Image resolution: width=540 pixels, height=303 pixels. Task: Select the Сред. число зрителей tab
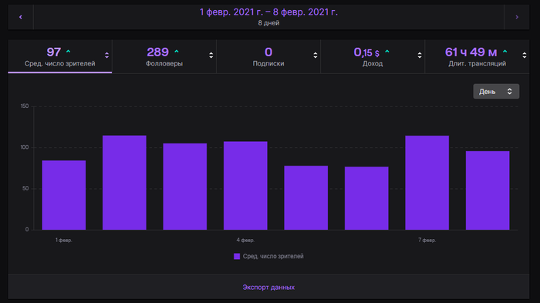click(x=60, y=56)
